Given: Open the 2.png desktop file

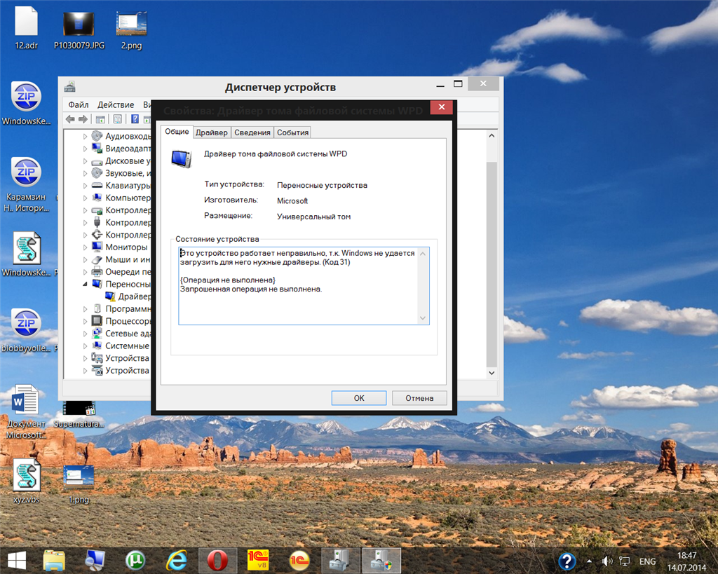Looking at the screenshot, I should [131, 28].
